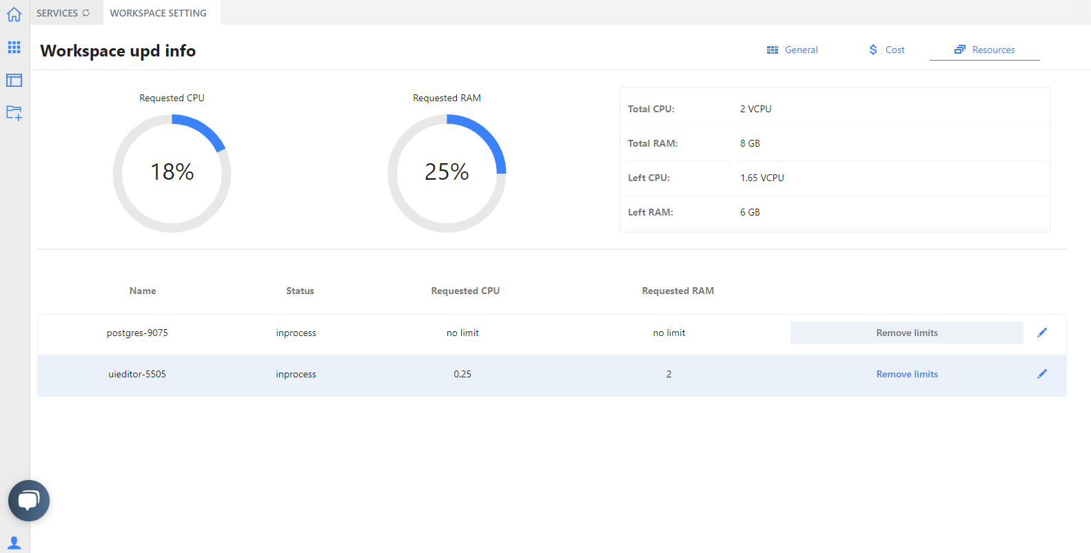Screen dimensions: 1091x553
Task: Click the inprocess status of uieditor-5505
Action: pos(296,374)
